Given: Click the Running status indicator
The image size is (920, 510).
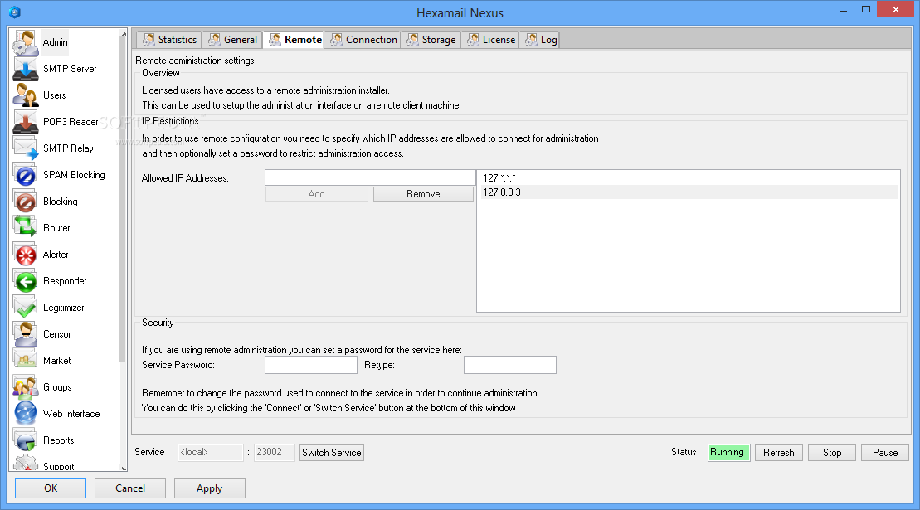Looking at the screenshot, I should (728, 453).
